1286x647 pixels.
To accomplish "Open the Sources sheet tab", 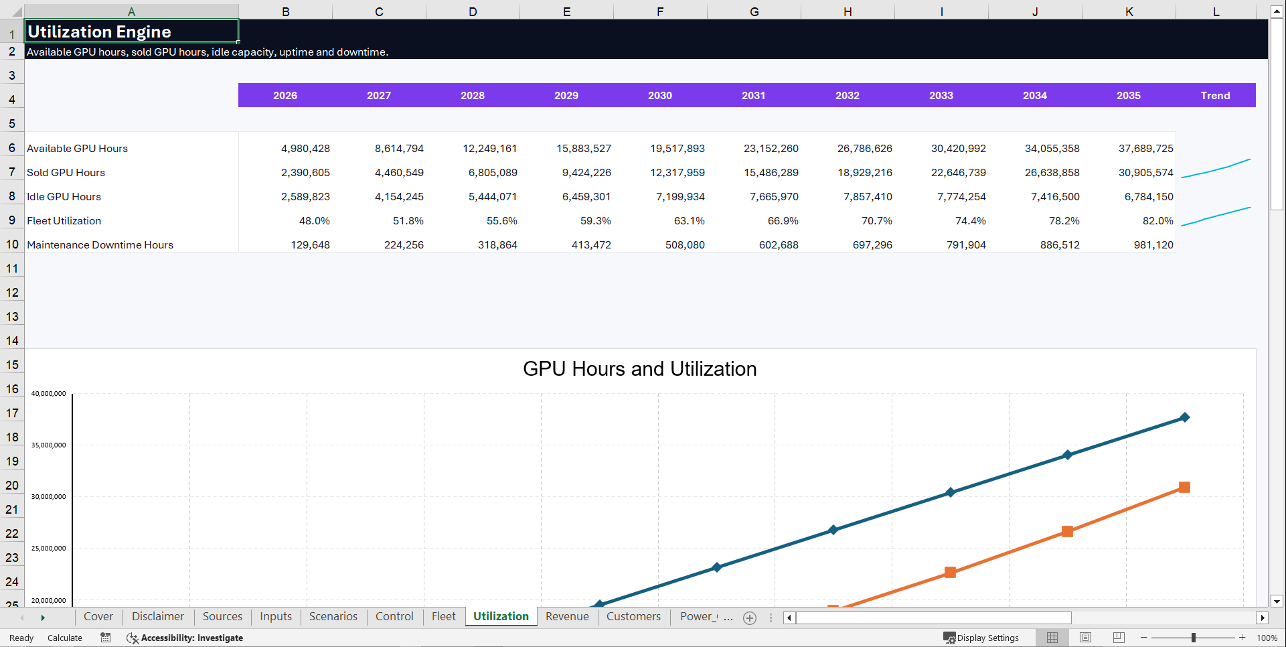I will (222, 616).
